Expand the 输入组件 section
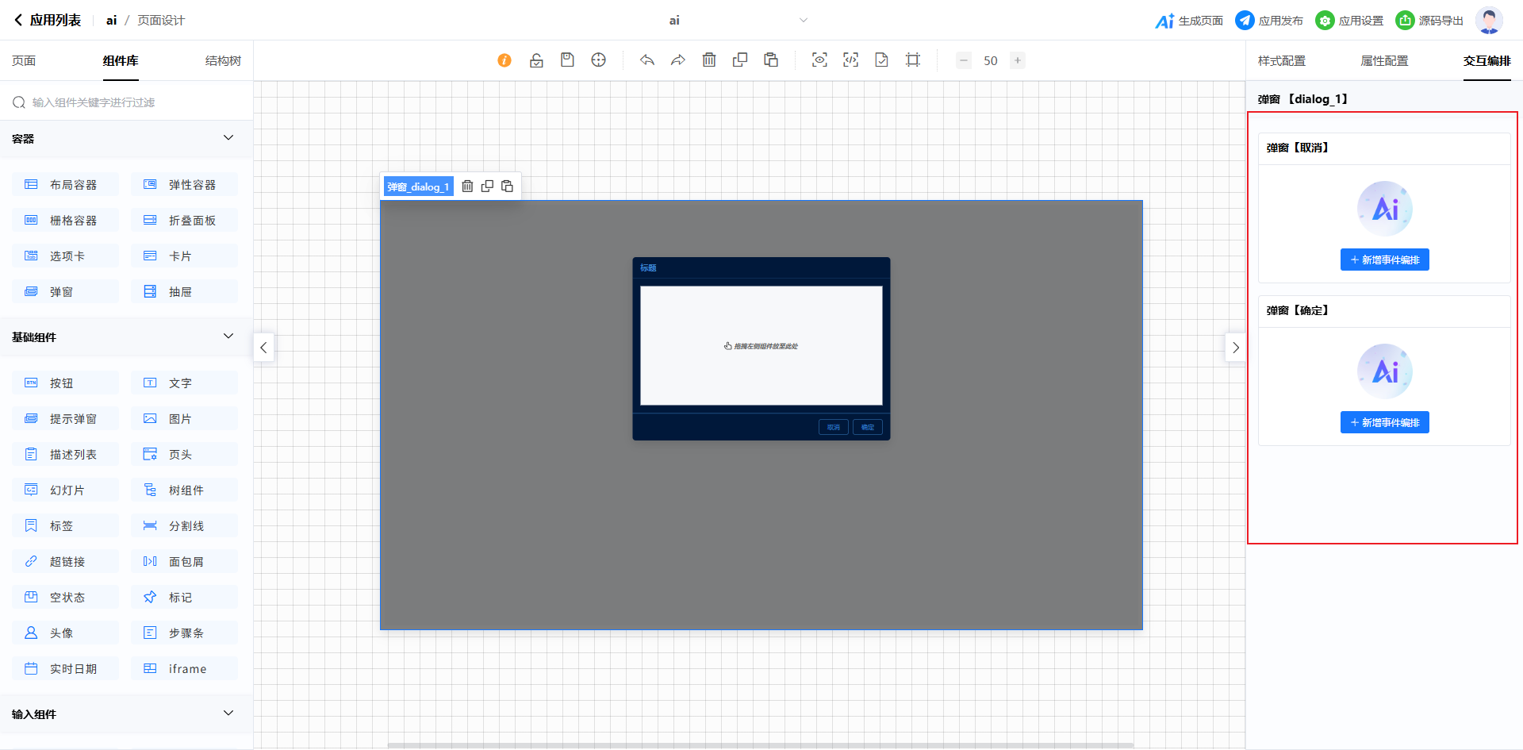 pos(228,713)
